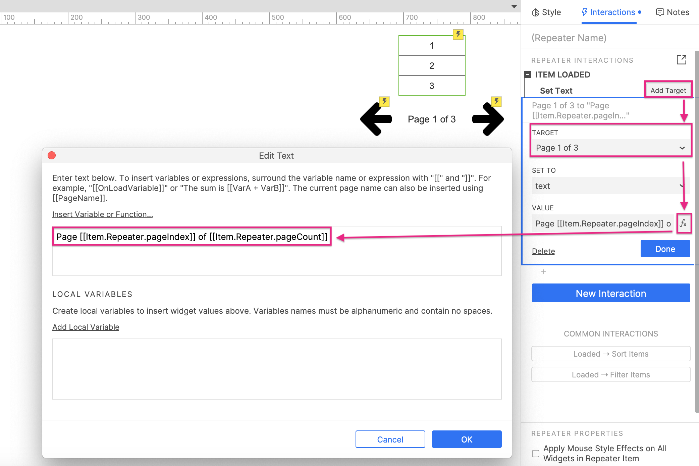Click Insert Variable or Function link
Viewport: 699px width, 466px height.
102,214
